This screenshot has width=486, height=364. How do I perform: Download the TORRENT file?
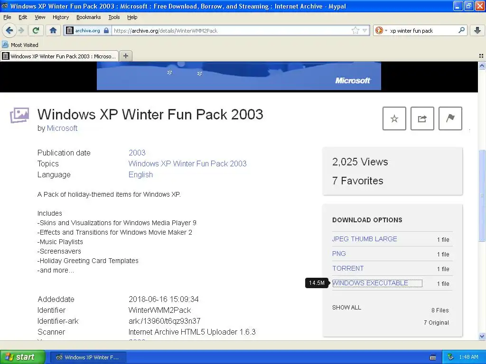coord(348,268)
